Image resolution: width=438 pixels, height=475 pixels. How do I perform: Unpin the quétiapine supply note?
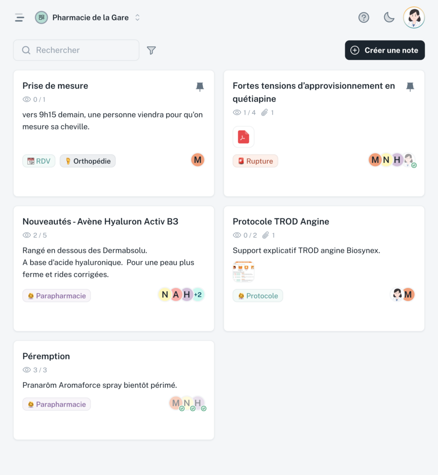tap(410, 87)
